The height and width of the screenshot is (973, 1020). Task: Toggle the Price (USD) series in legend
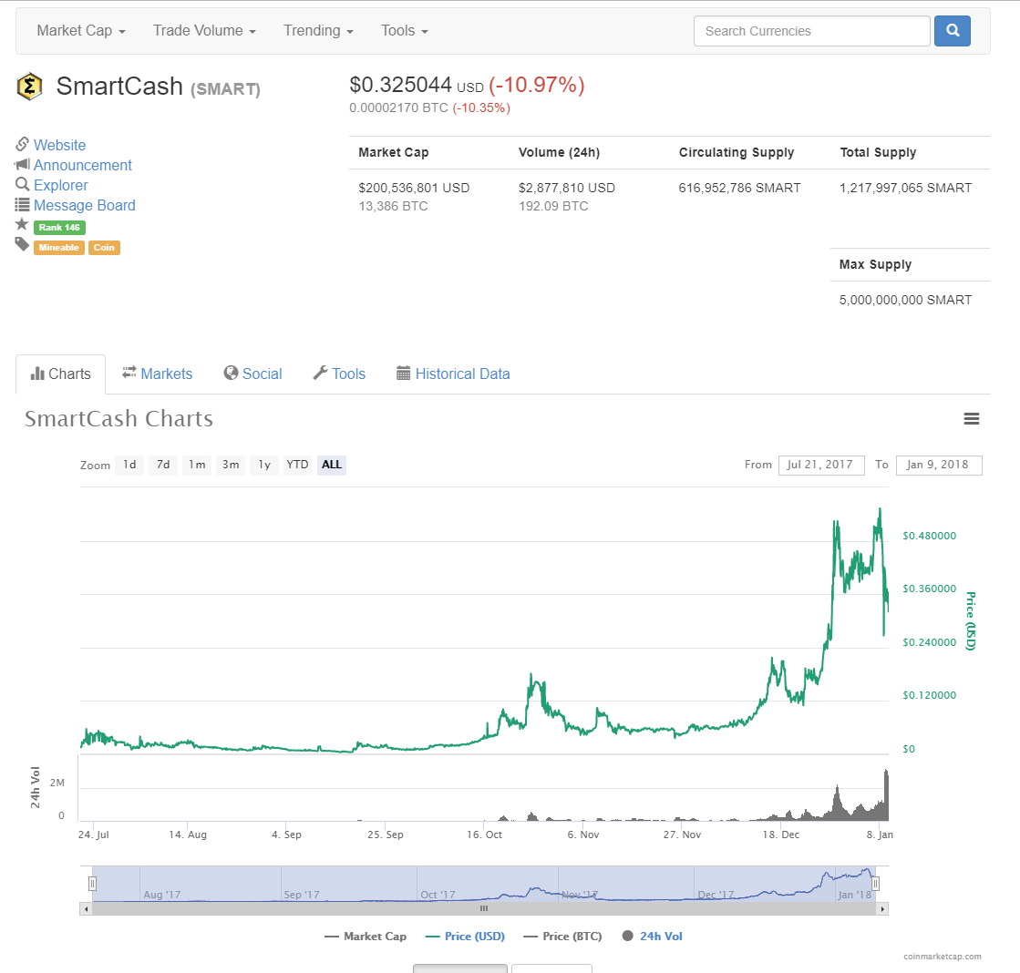point(465,936)
